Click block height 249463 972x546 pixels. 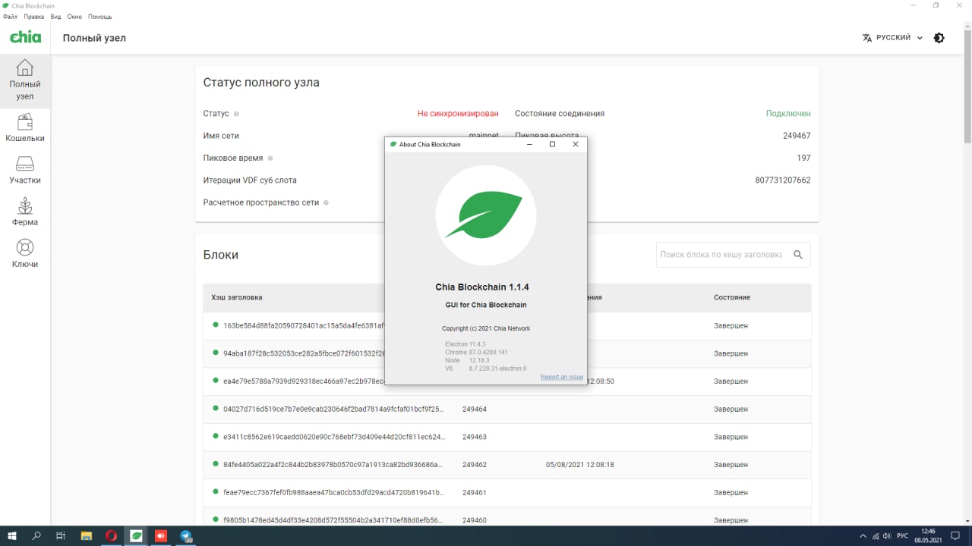(475, 437)
